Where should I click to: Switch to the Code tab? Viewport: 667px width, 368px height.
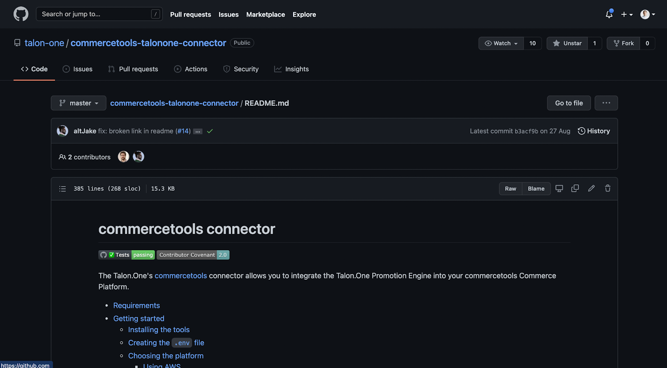coord(34,69)
